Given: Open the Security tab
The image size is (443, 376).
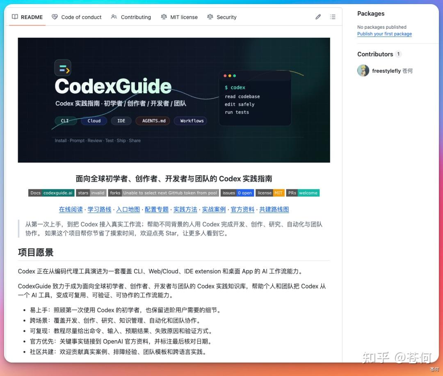Looking at the screenshot, I should pos(222,17).
